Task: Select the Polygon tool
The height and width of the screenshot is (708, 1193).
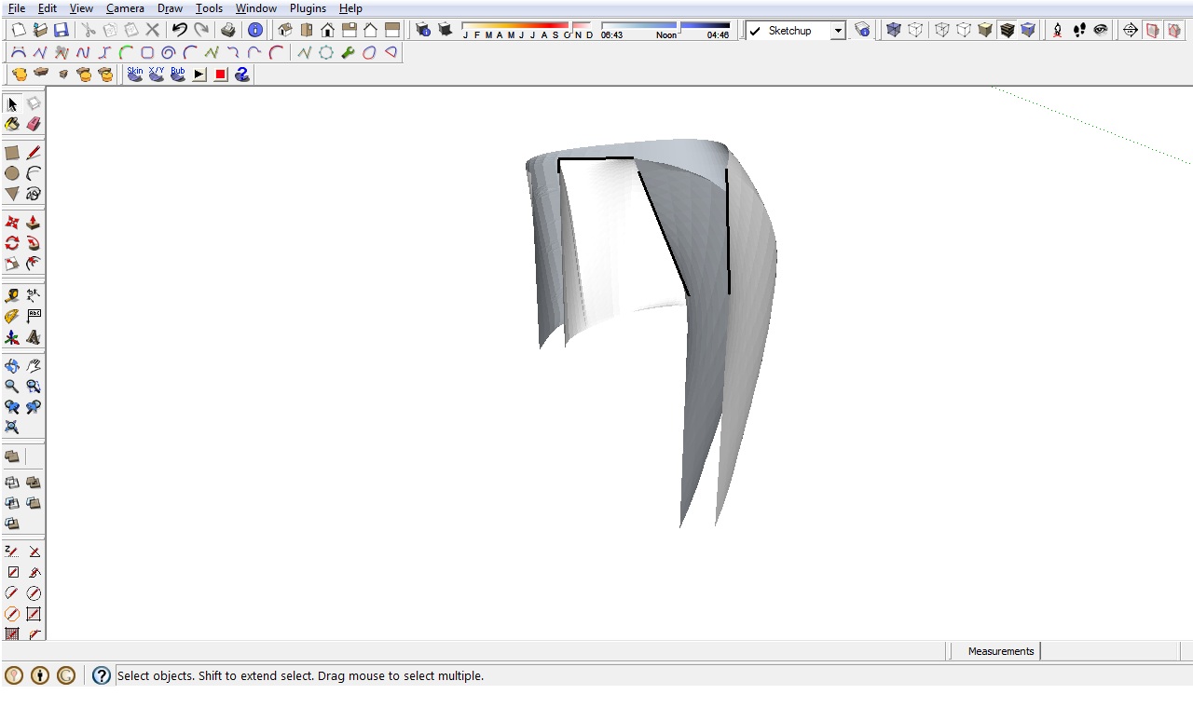Action: point(12,194)
